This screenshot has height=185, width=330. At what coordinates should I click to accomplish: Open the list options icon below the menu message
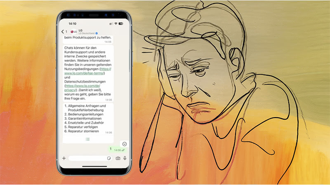point(88,139)
